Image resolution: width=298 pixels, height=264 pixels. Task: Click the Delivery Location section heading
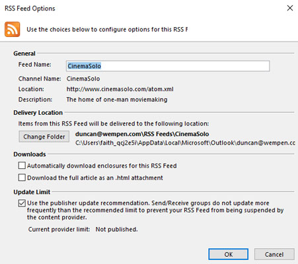[x=38, y=113]
